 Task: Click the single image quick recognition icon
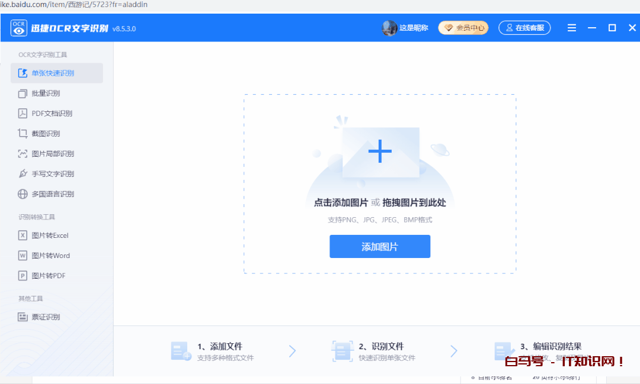(x=23, y=73)
